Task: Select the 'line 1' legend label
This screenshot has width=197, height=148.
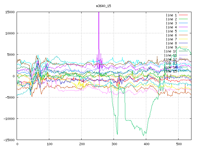Action: pyautogui.click(x=171, y=15)
